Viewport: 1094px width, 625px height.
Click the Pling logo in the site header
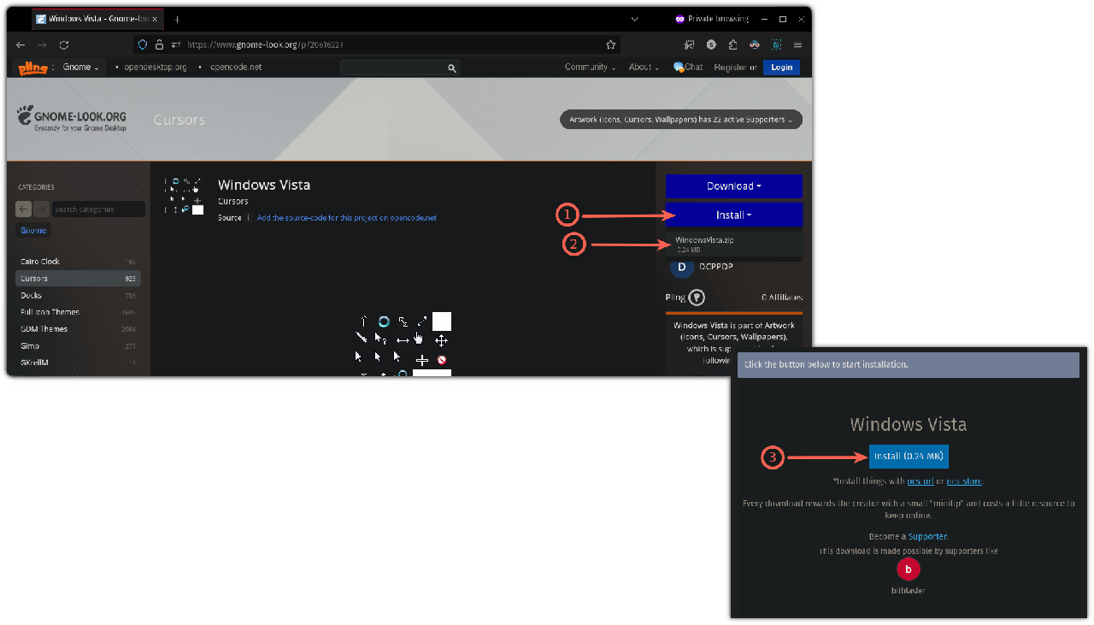pos(32,67)
